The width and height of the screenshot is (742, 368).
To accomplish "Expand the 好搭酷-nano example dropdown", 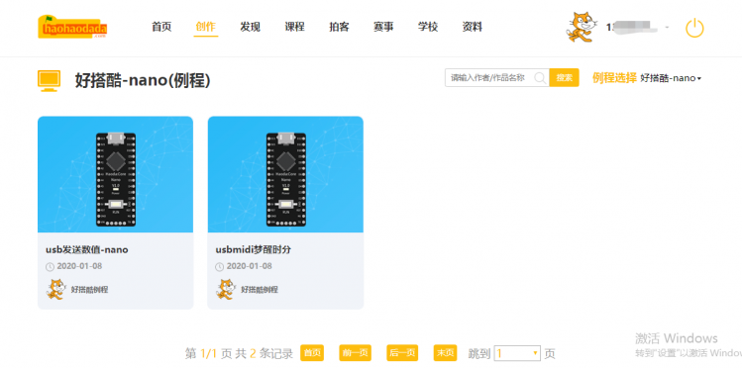I will click(x=671, y=78).
